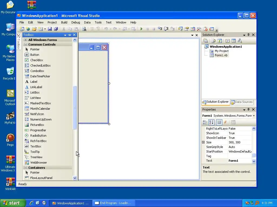Open the File menu

pos(22,22)
